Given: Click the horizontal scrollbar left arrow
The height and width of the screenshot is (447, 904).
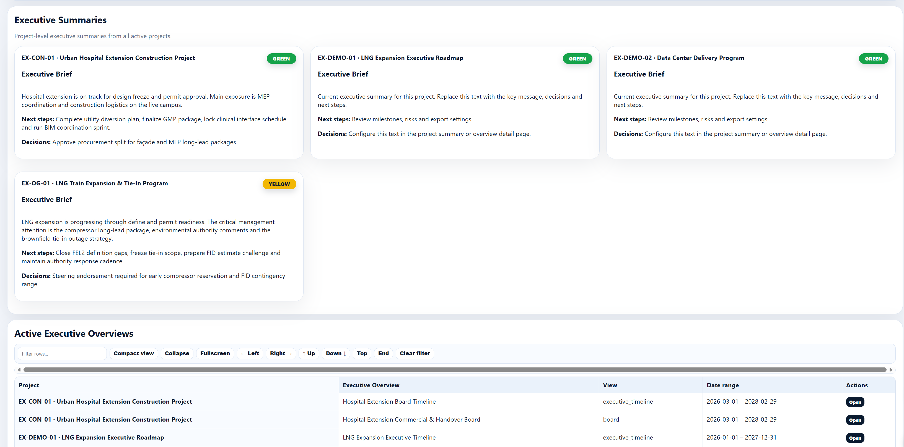Looking at the screenshot, I should [19, 370].
